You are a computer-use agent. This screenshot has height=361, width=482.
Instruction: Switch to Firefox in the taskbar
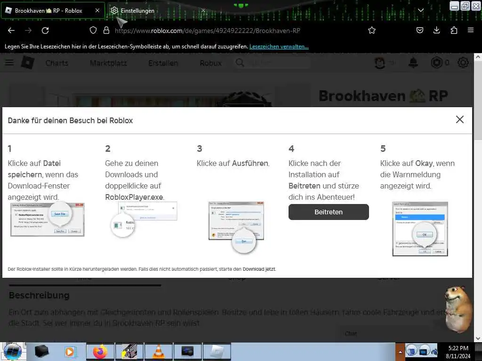[x=100, y=352]
